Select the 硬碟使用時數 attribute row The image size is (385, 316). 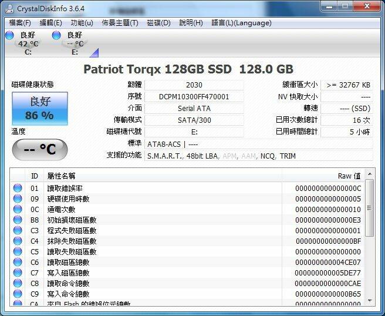[x=187, y=199]
